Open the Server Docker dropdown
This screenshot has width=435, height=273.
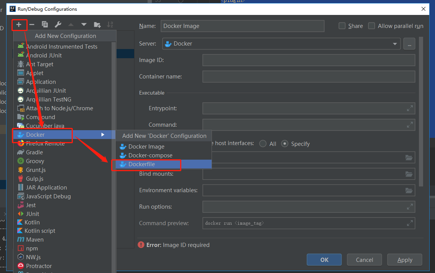coord(281,44)
